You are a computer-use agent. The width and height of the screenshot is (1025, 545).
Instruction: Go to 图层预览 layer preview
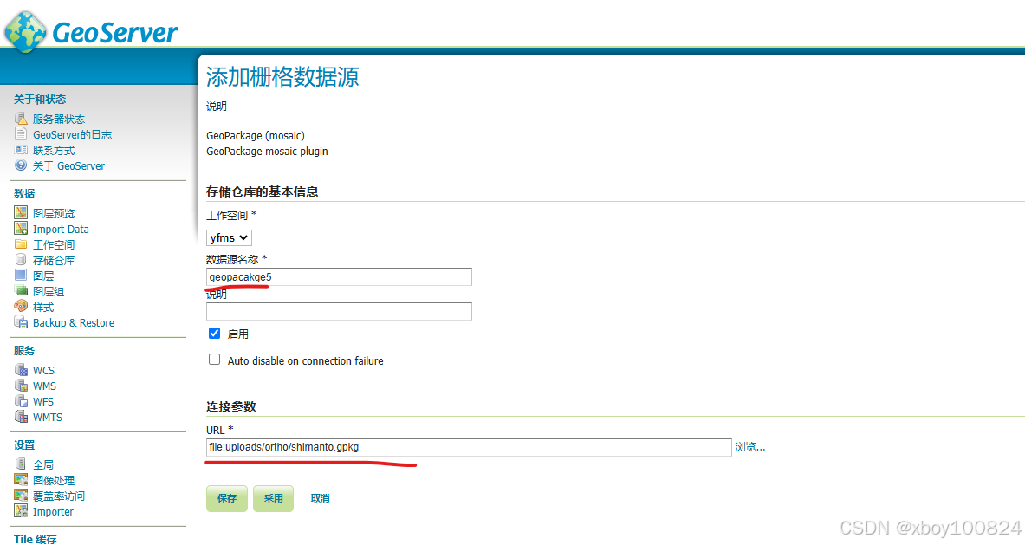pyautogui.click(x=54, y=213)
